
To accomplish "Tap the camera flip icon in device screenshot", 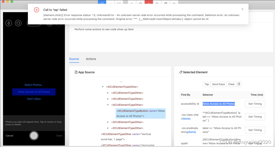I will [18, 23].
